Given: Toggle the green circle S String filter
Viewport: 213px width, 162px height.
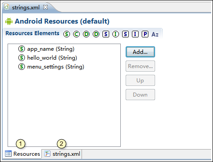Looking at the screenshot, I should (x=66, y=34).
